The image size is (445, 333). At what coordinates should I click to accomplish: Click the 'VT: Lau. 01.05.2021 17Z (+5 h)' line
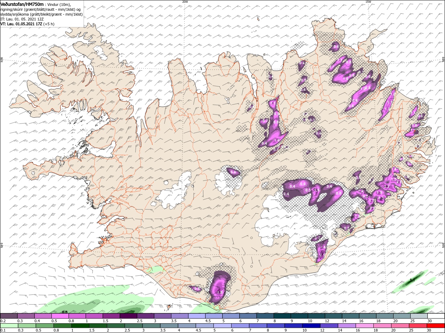[27, 24]
